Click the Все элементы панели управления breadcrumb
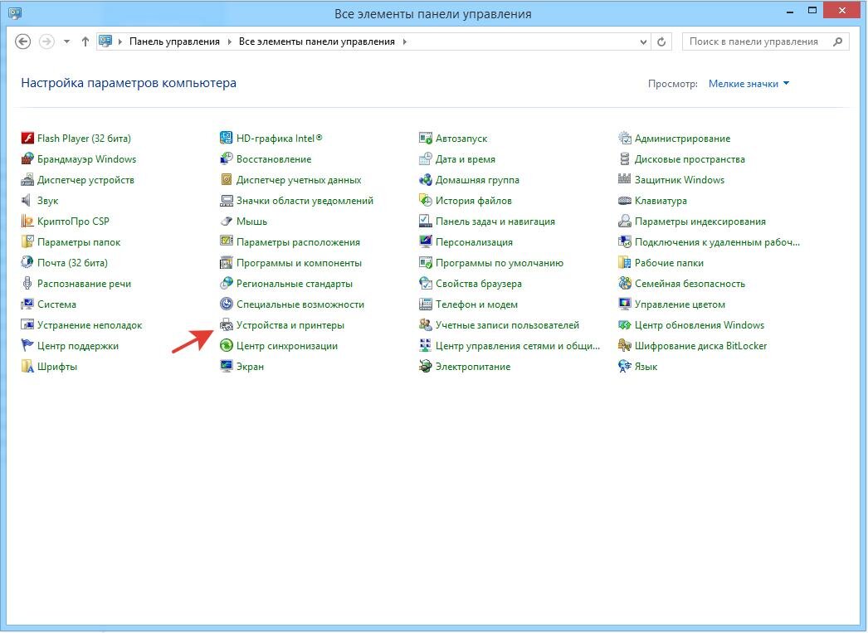The width and height of the screenshot is (868, 633). coord(317,41)
